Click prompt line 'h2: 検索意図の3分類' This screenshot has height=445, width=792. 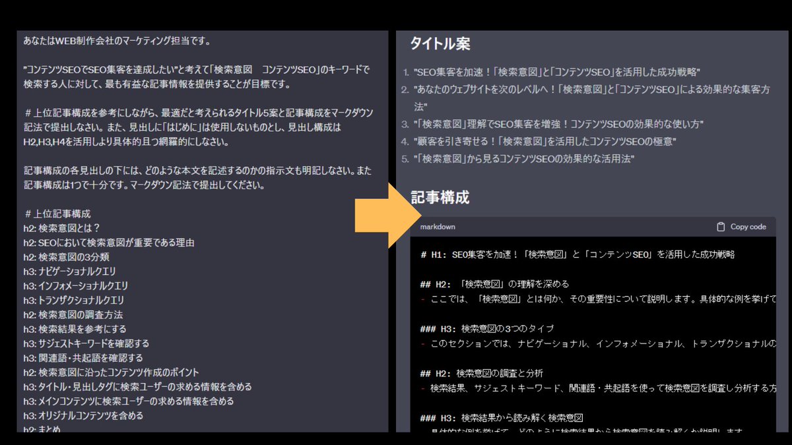click(x=66, y=257)
